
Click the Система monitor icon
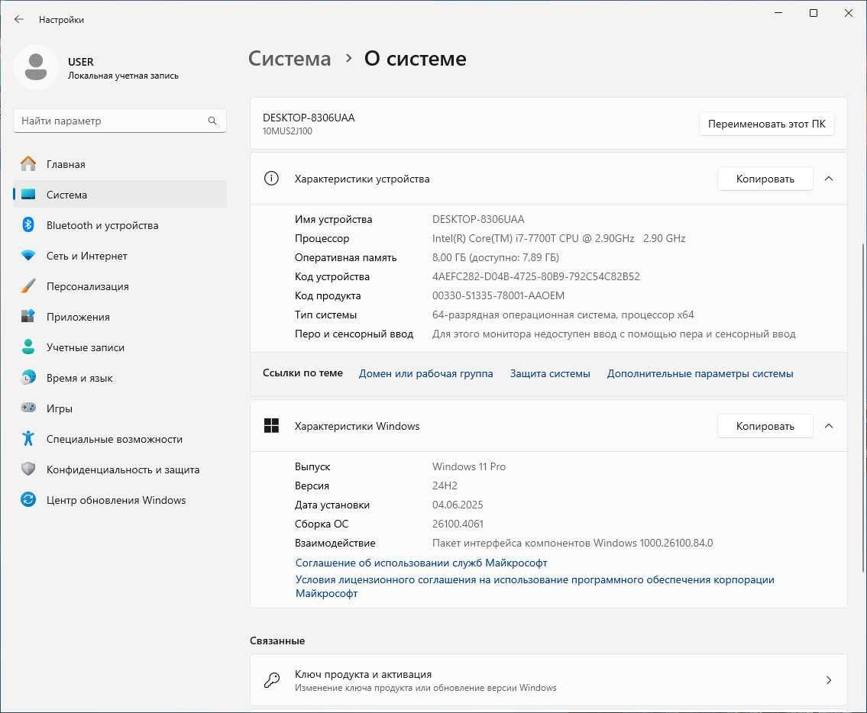pyautogui.click(x=28, y=195)
